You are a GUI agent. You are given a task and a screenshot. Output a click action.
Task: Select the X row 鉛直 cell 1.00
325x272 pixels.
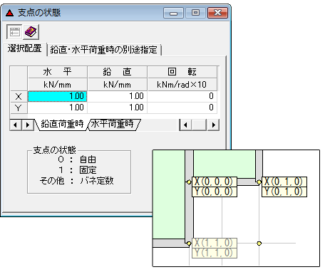[118, 96]
